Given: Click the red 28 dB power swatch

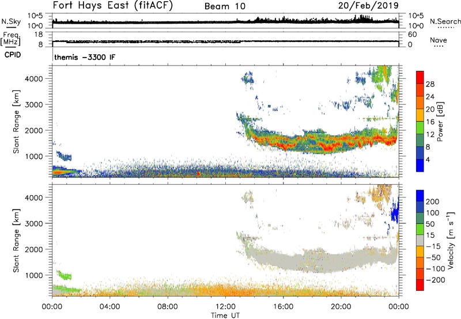Looking at the screenshot, I should click(x=420, y=78).
